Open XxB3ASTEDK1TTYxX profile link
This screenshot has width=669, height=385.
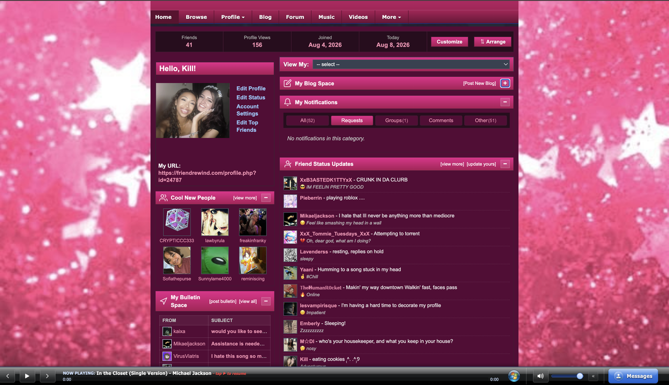coord(326,179)
